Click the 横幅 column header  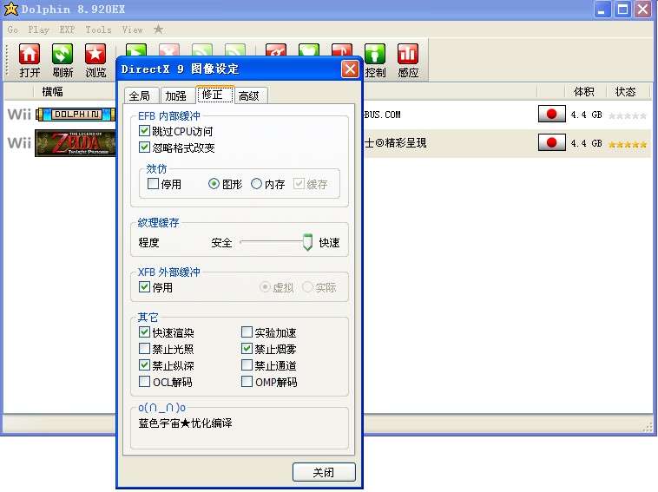[53, 91]
